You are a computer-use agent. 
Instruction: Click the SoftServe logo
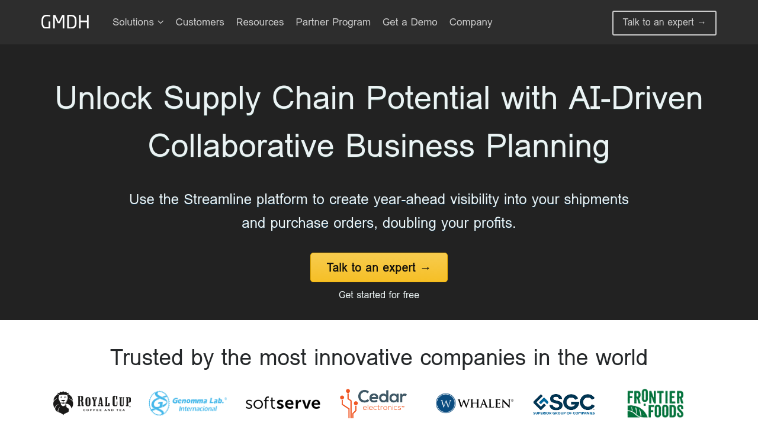[282, 404]
